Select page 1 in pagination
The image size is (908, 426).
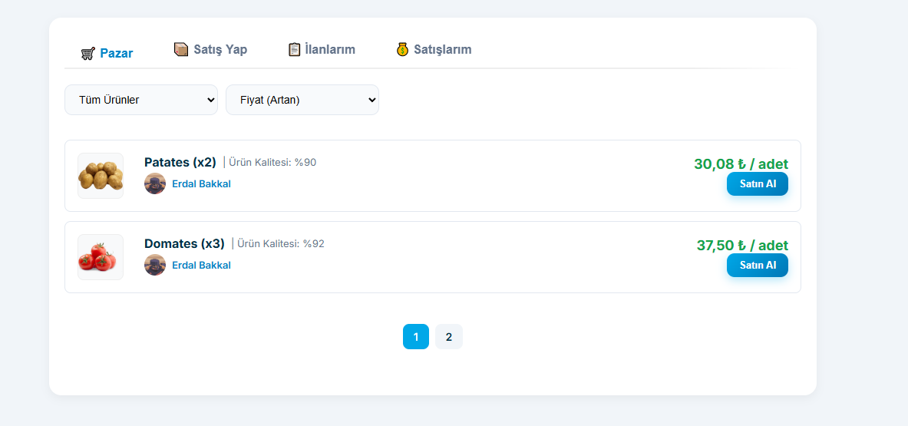coord(416,336)
